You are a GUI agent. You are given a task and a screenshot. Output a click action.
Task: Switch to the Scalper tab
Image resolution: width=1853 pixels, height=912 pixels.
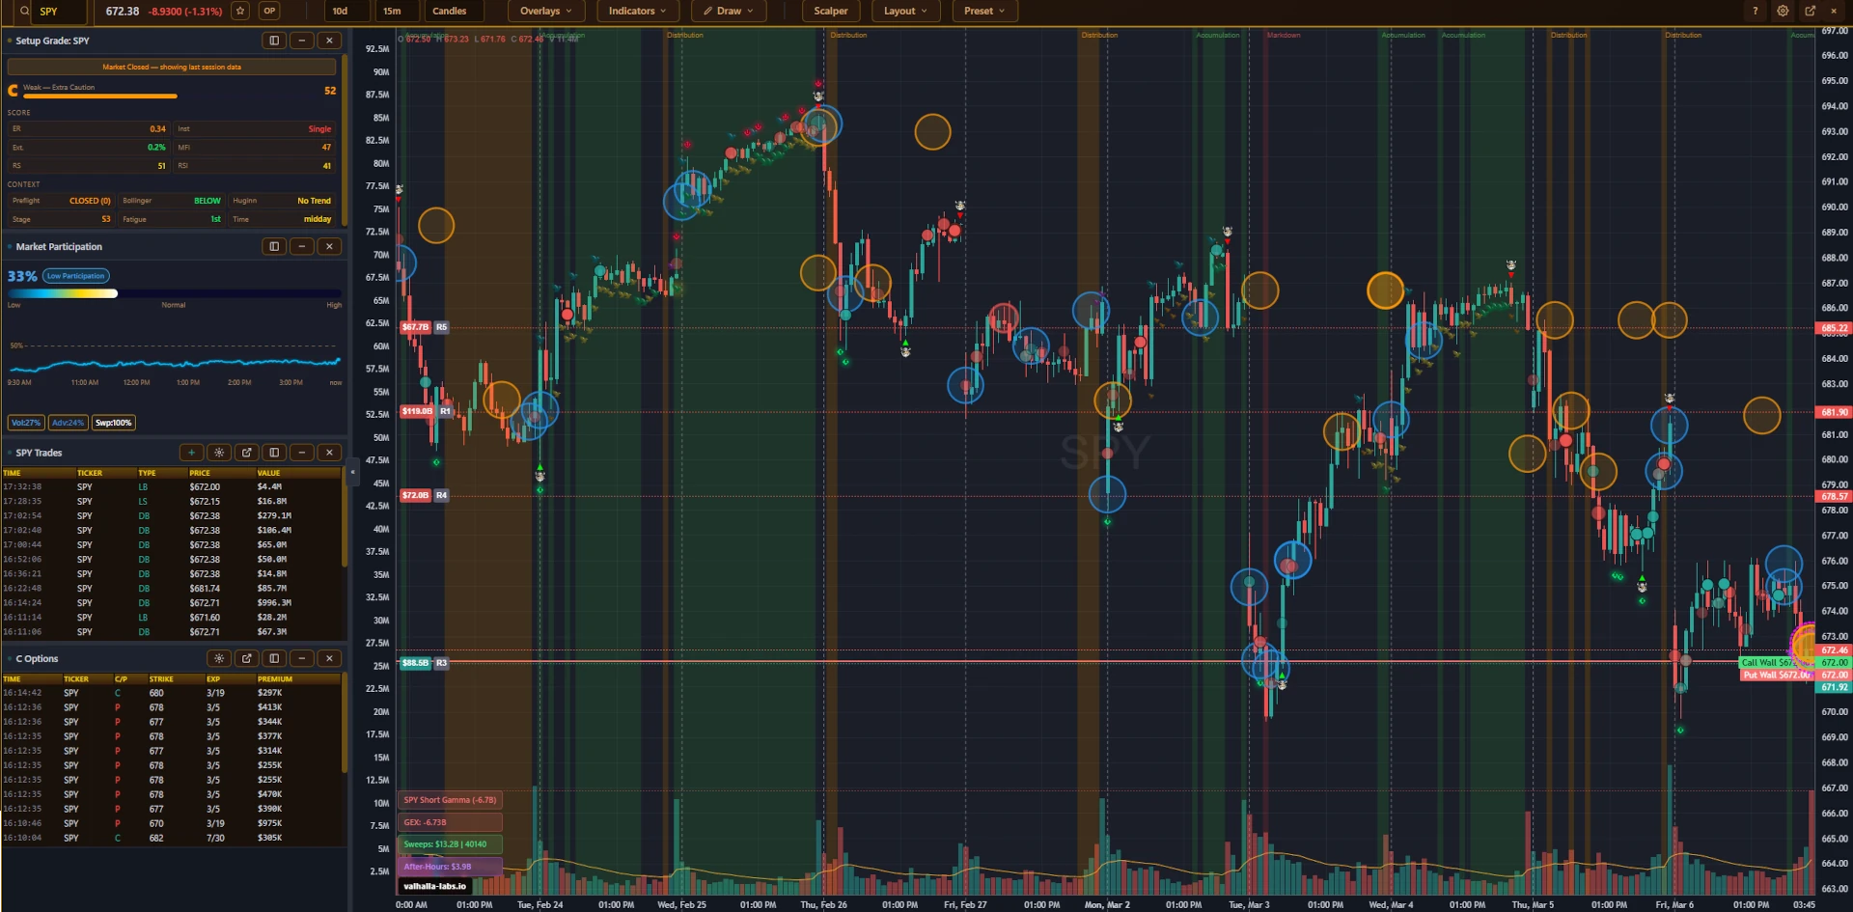point(830,11)
